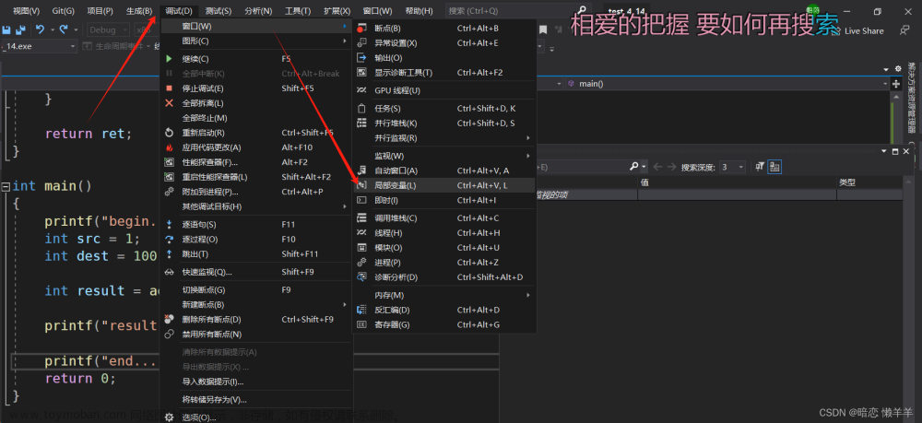This screenshot has width=922, height=423.
Task: Open Debug (调试) menu
Action: [179, 11]
